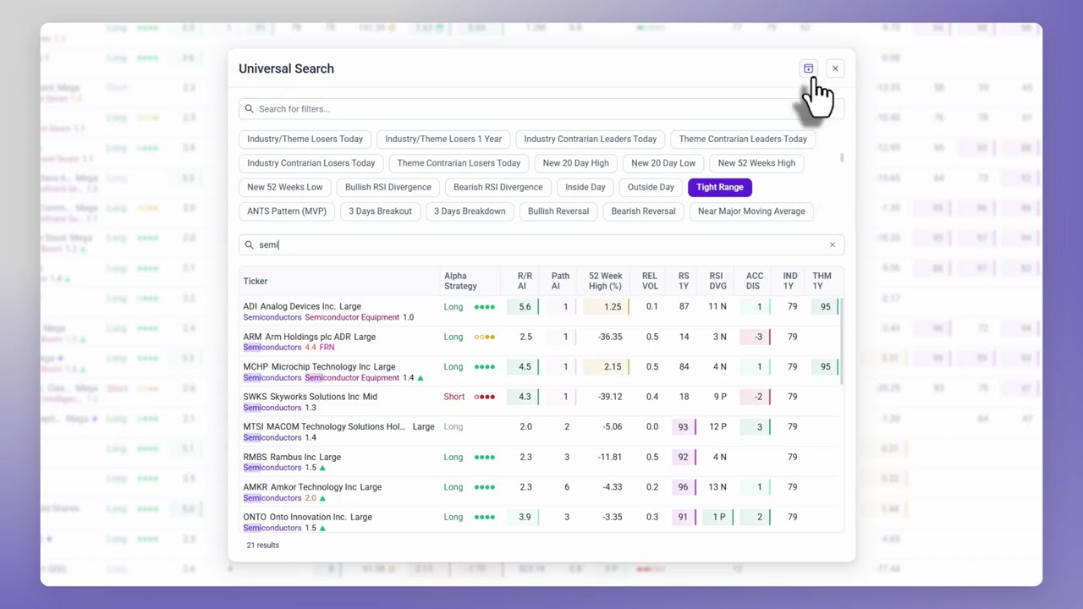Screen dimensions: 1083x609
Task: Enable Theme Contrarian Losers Today filter
Action: pyautogui.click(x=459, y=163)
